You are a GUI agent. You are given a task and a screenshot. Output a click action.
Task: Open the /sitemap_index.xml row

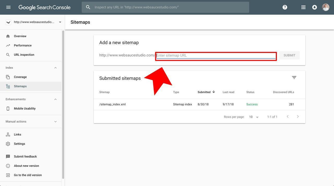tap(199, 104)
